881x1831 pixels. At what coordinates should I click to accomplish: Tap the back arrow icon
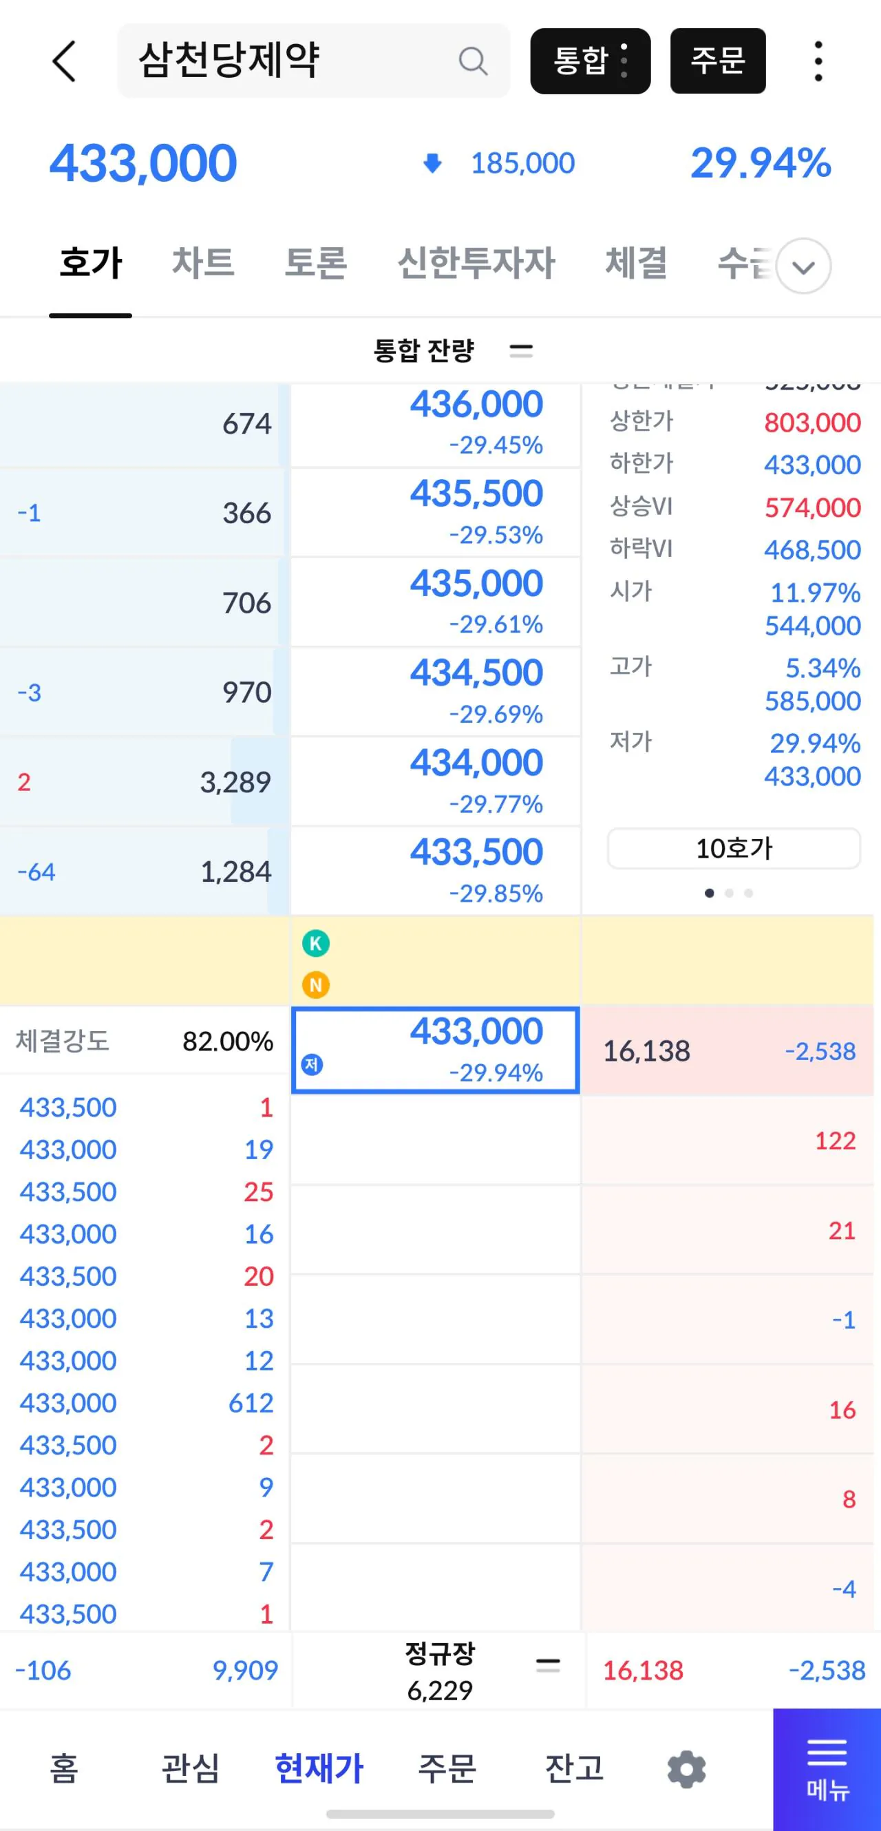(x=64, y=61)
